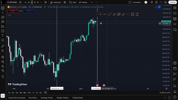Viewport: 178px width, 100px height.
Task: Switch to M monthly timeframe
Action: click(x=38, y=2)
